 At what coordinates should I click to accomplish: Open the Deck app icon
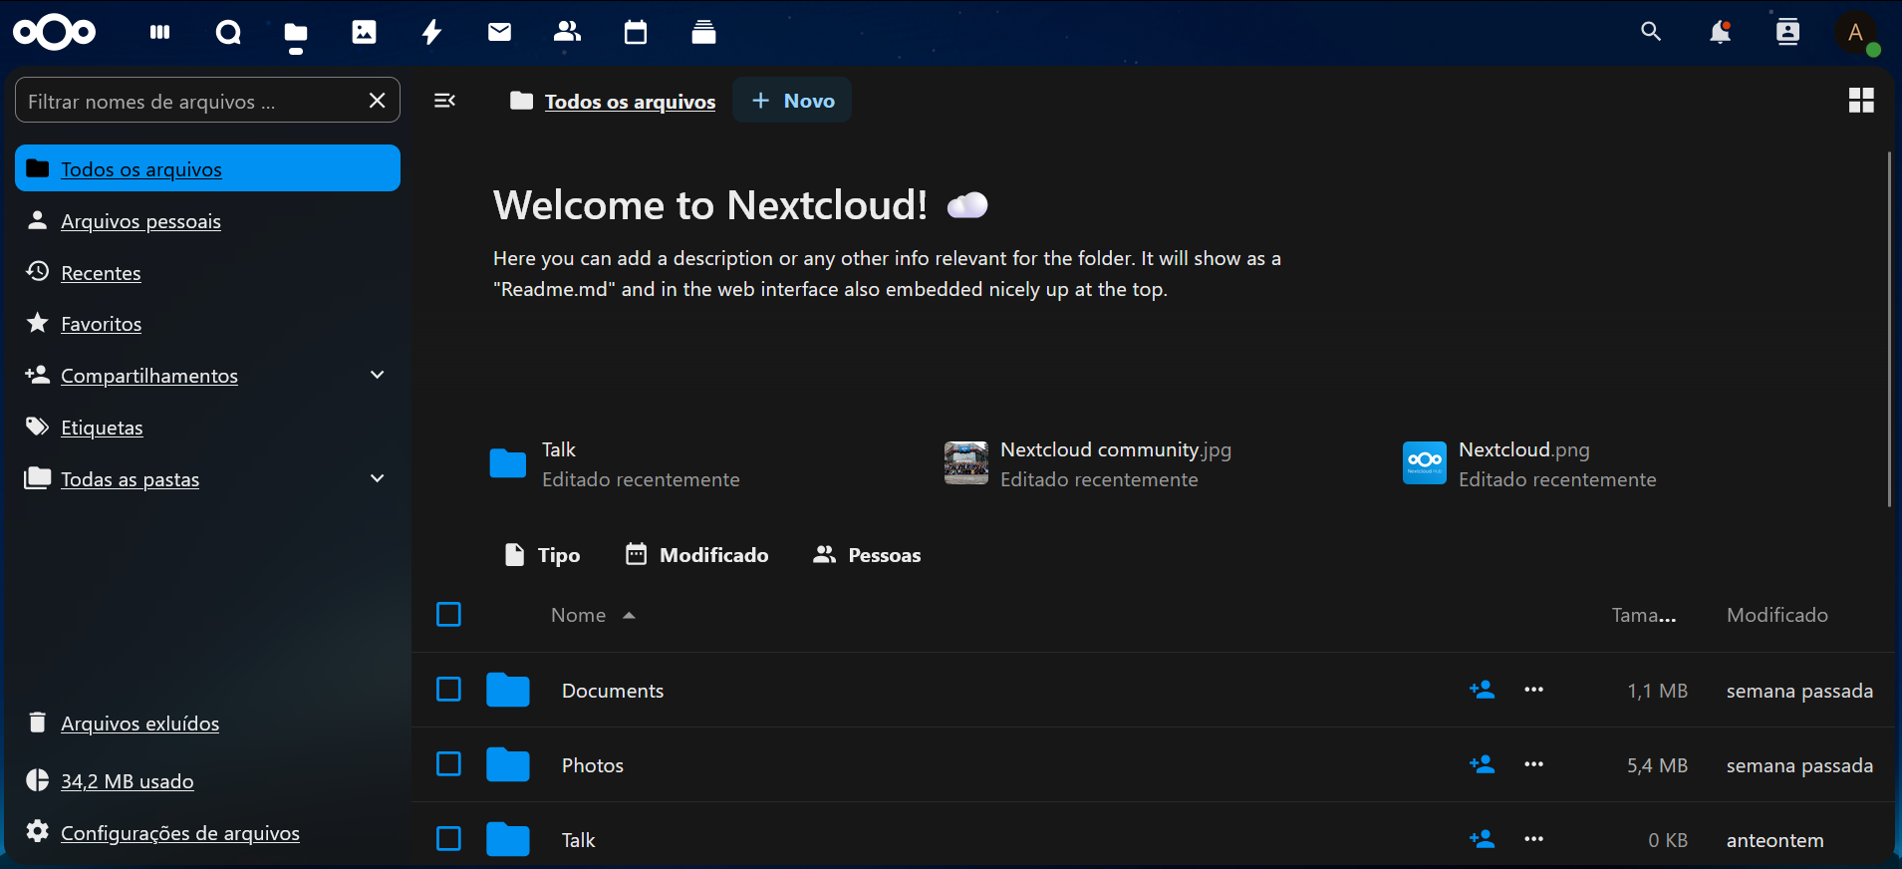click(703, 33)
